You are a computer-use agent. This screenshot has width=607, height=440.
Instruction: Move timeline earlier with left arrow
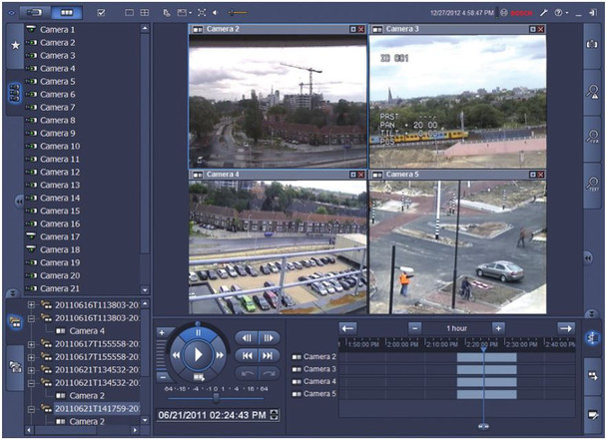pyautogui.click(x=347, y=328)
